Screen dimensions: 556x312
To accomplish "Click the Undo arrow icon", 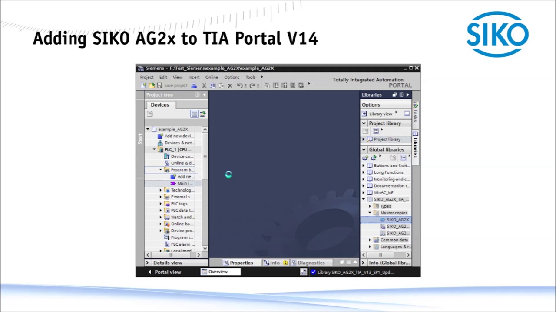I will 240,85.
